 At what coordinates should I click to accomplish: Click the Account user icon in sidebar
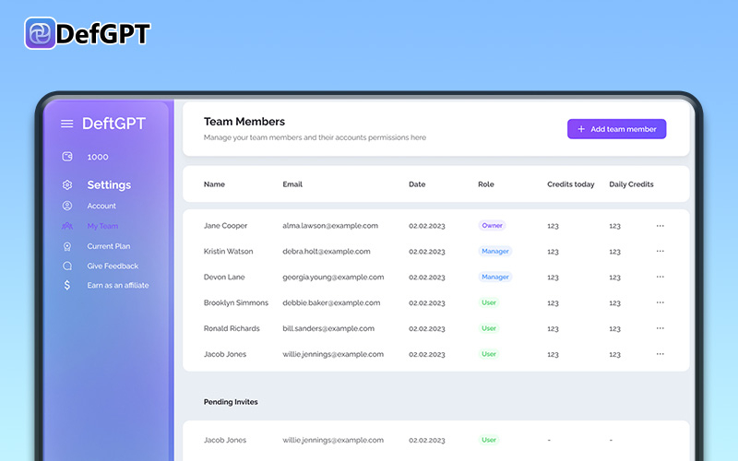[67, 206]
